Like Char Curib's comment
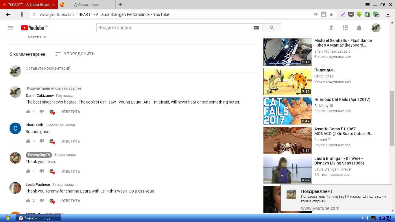The width and height of the screenshot is (395, 222). (28, 141)
